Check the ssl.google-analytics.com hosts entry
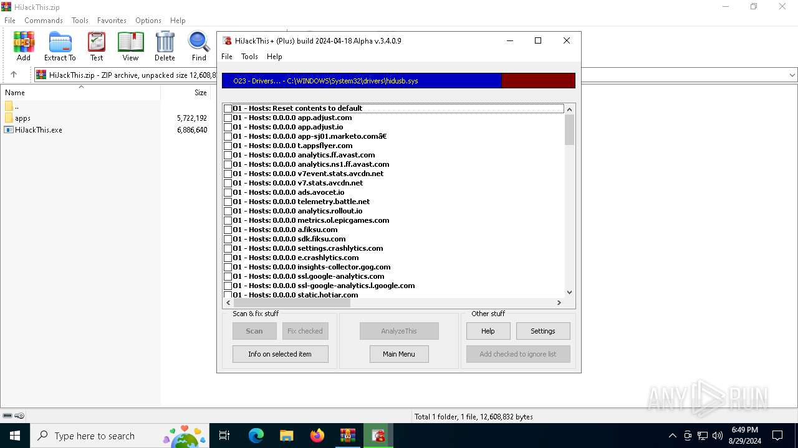This screenshot has width=798, height=448. click(228, 276)
